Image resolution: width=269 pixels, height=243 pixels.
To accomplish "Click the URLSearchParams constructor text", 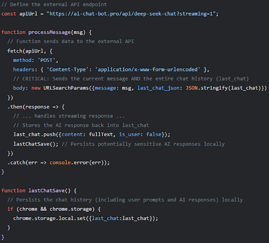I will pyautogui.click(x=66, y=88).
